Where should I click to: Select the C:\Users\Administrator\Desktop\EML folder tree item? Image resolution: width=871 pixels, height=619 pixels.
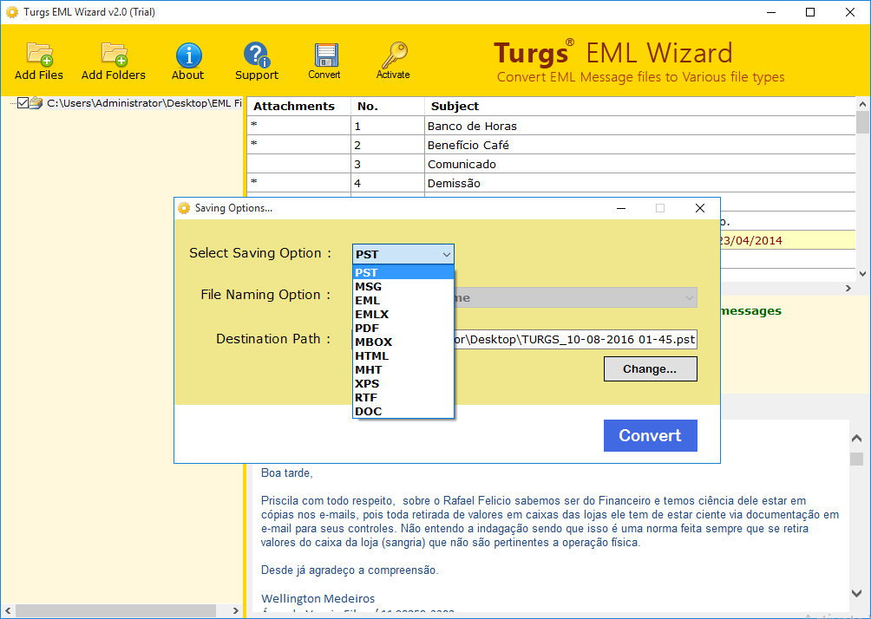(144, 102)
